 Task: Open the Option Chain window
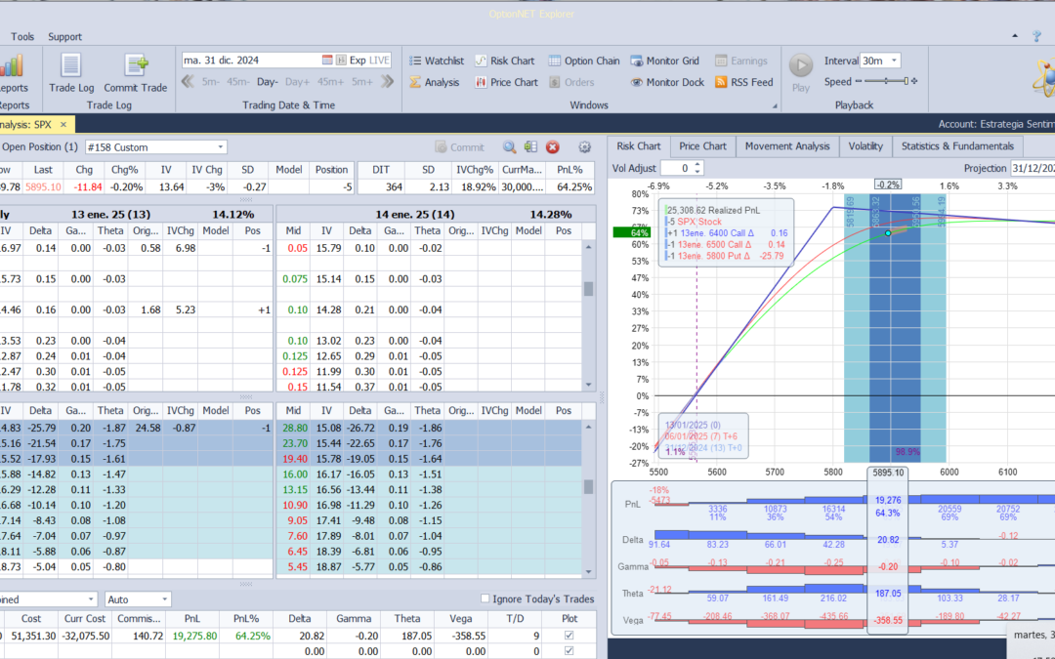(583, 61)
